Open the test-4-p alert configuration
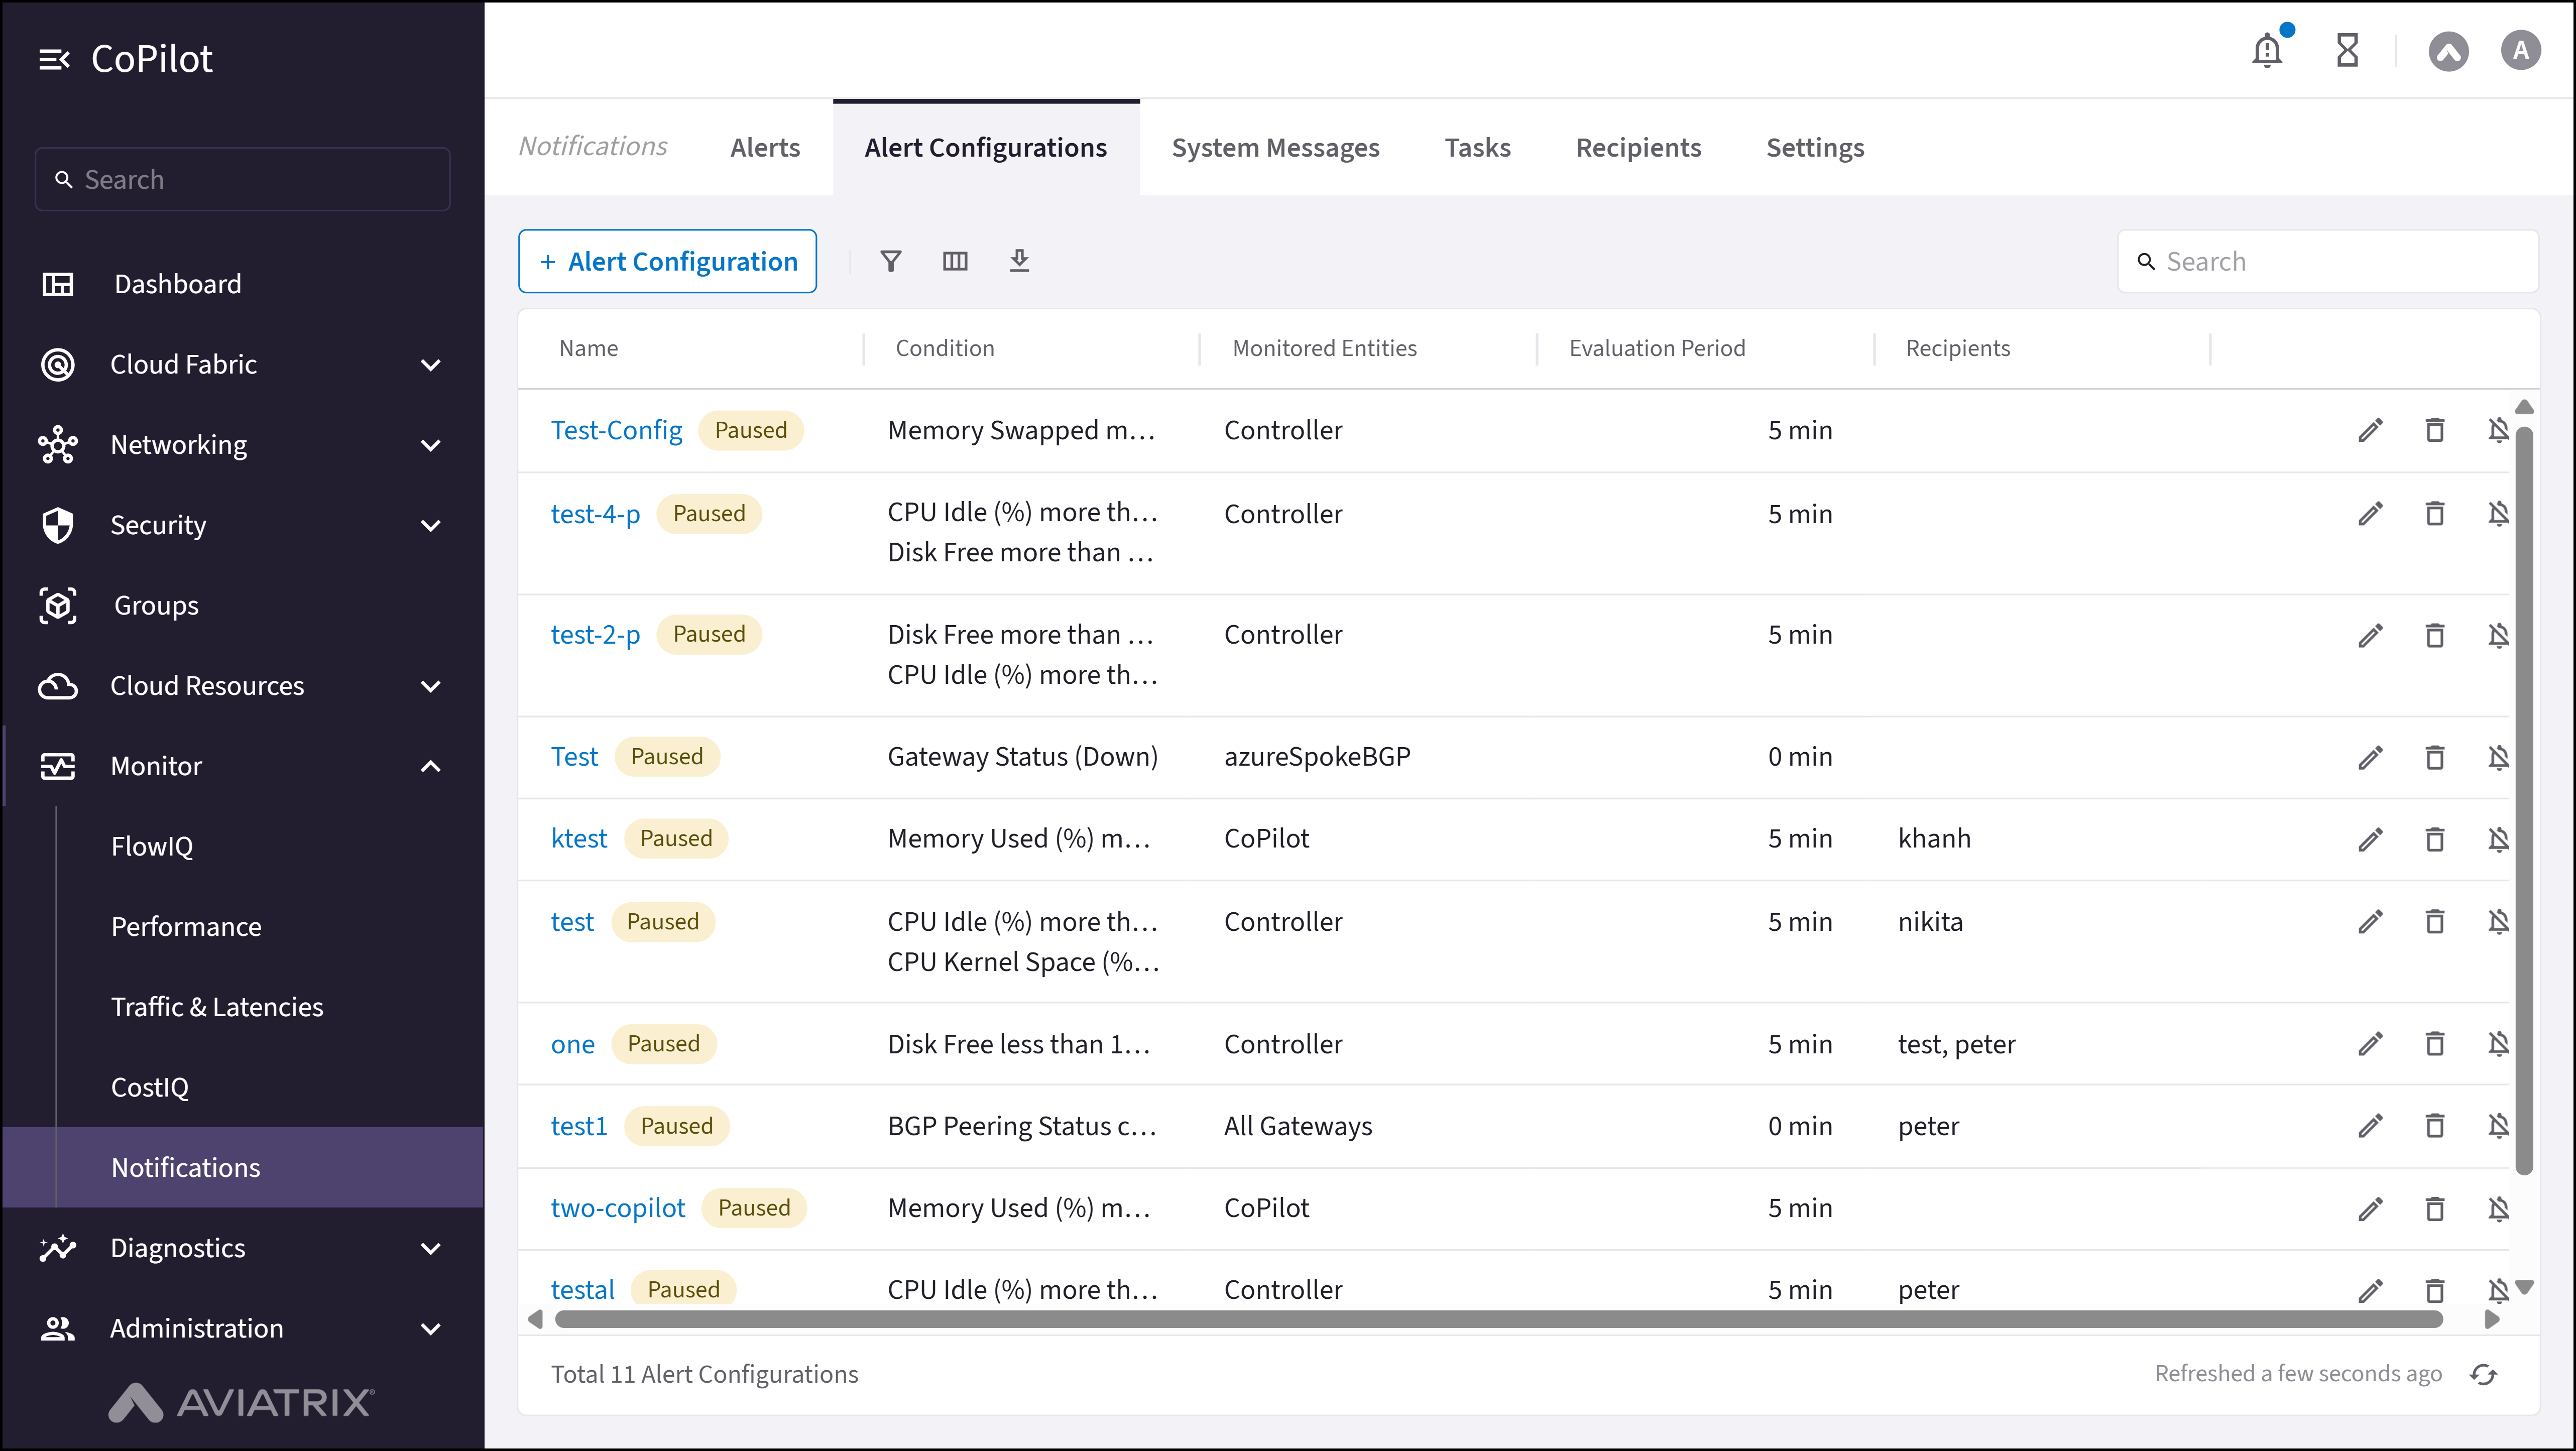 click(595, 513)
